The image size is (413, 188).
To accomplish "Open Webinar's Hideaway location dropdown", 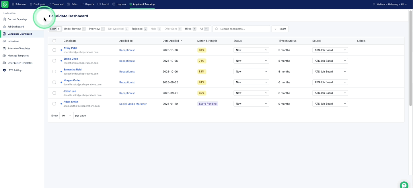I will click(x=390, y=4).
